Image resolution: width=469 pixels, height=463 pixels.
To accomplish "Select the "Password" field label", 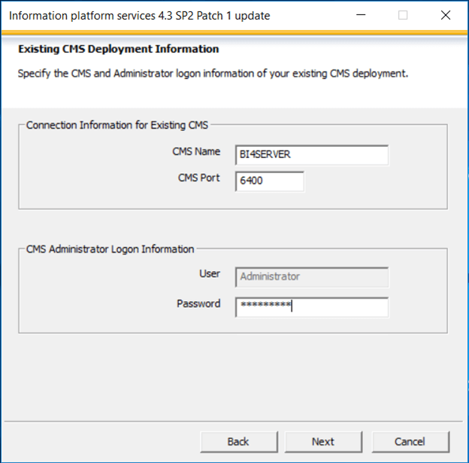I will click(x=198, y=303).
